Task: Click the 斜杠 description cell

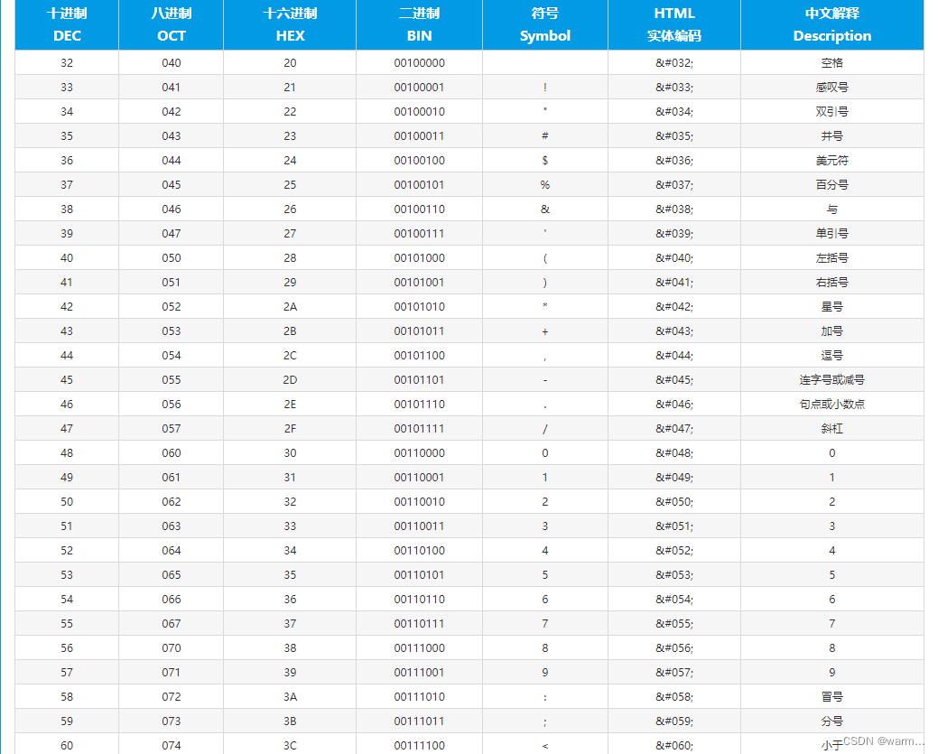Action: pos(832,428)
